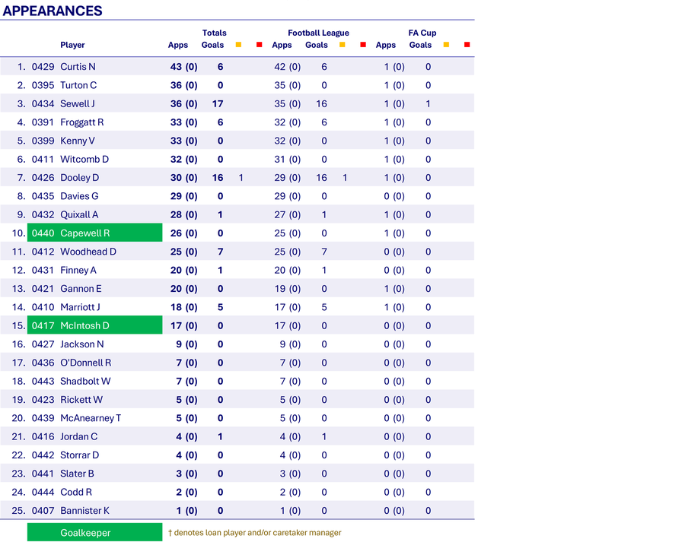
Task: Select player name Sewell J
Action: click(78, 104)
